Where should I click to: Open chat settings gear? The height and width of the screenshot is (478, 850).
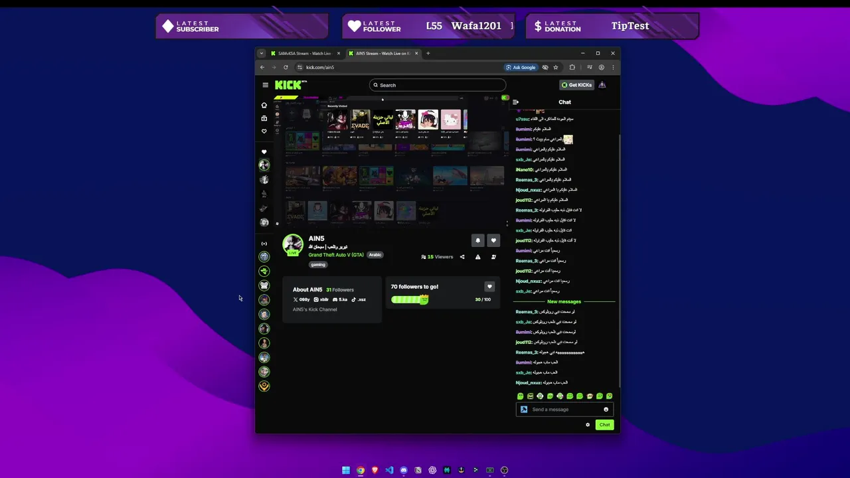pyautogui.click(x=588, y=425)
